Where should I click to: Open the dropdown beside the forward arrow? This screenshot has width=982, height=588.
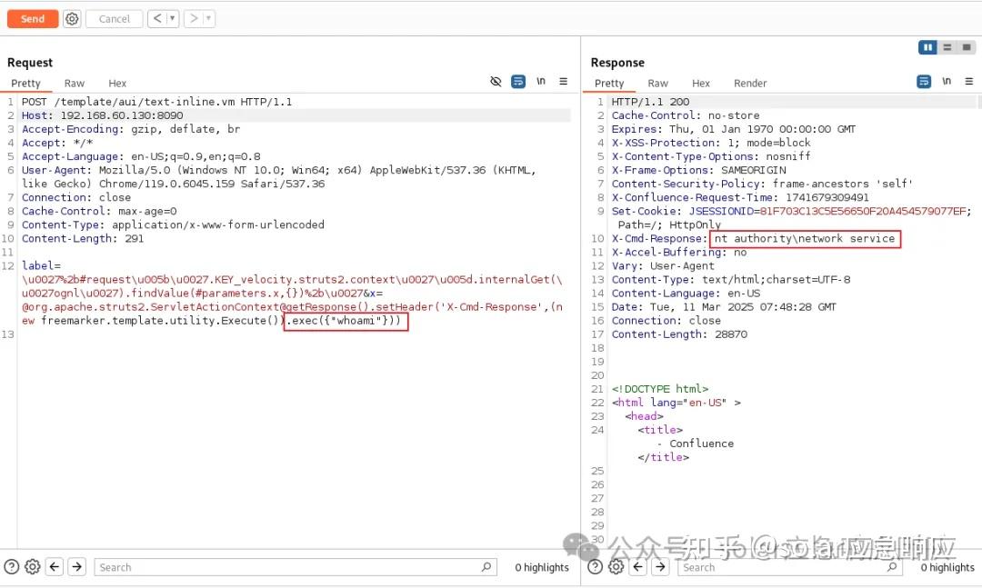[x=207, y=18]
